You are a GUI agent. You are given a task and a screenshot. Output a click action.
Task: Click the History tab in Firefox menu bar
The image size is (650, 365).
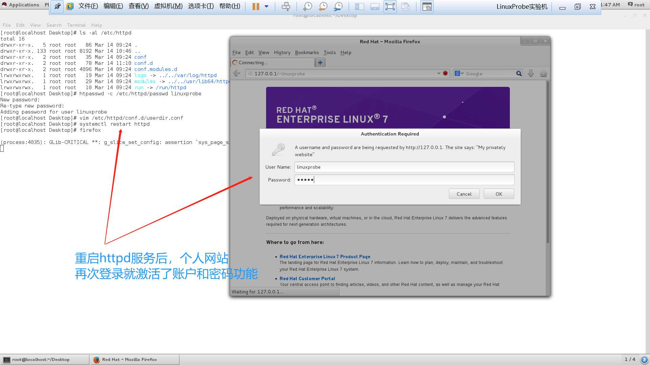pyautogui.click(x=282, y=53)
